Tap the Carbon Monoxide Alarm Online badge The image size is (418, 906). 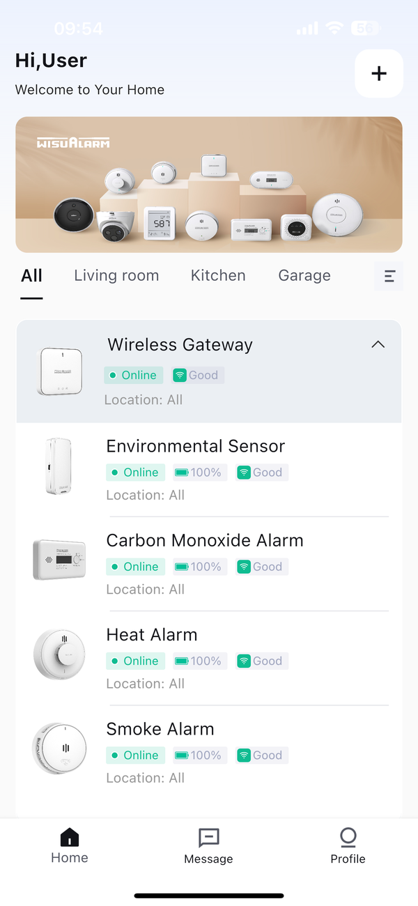point(135,567)
